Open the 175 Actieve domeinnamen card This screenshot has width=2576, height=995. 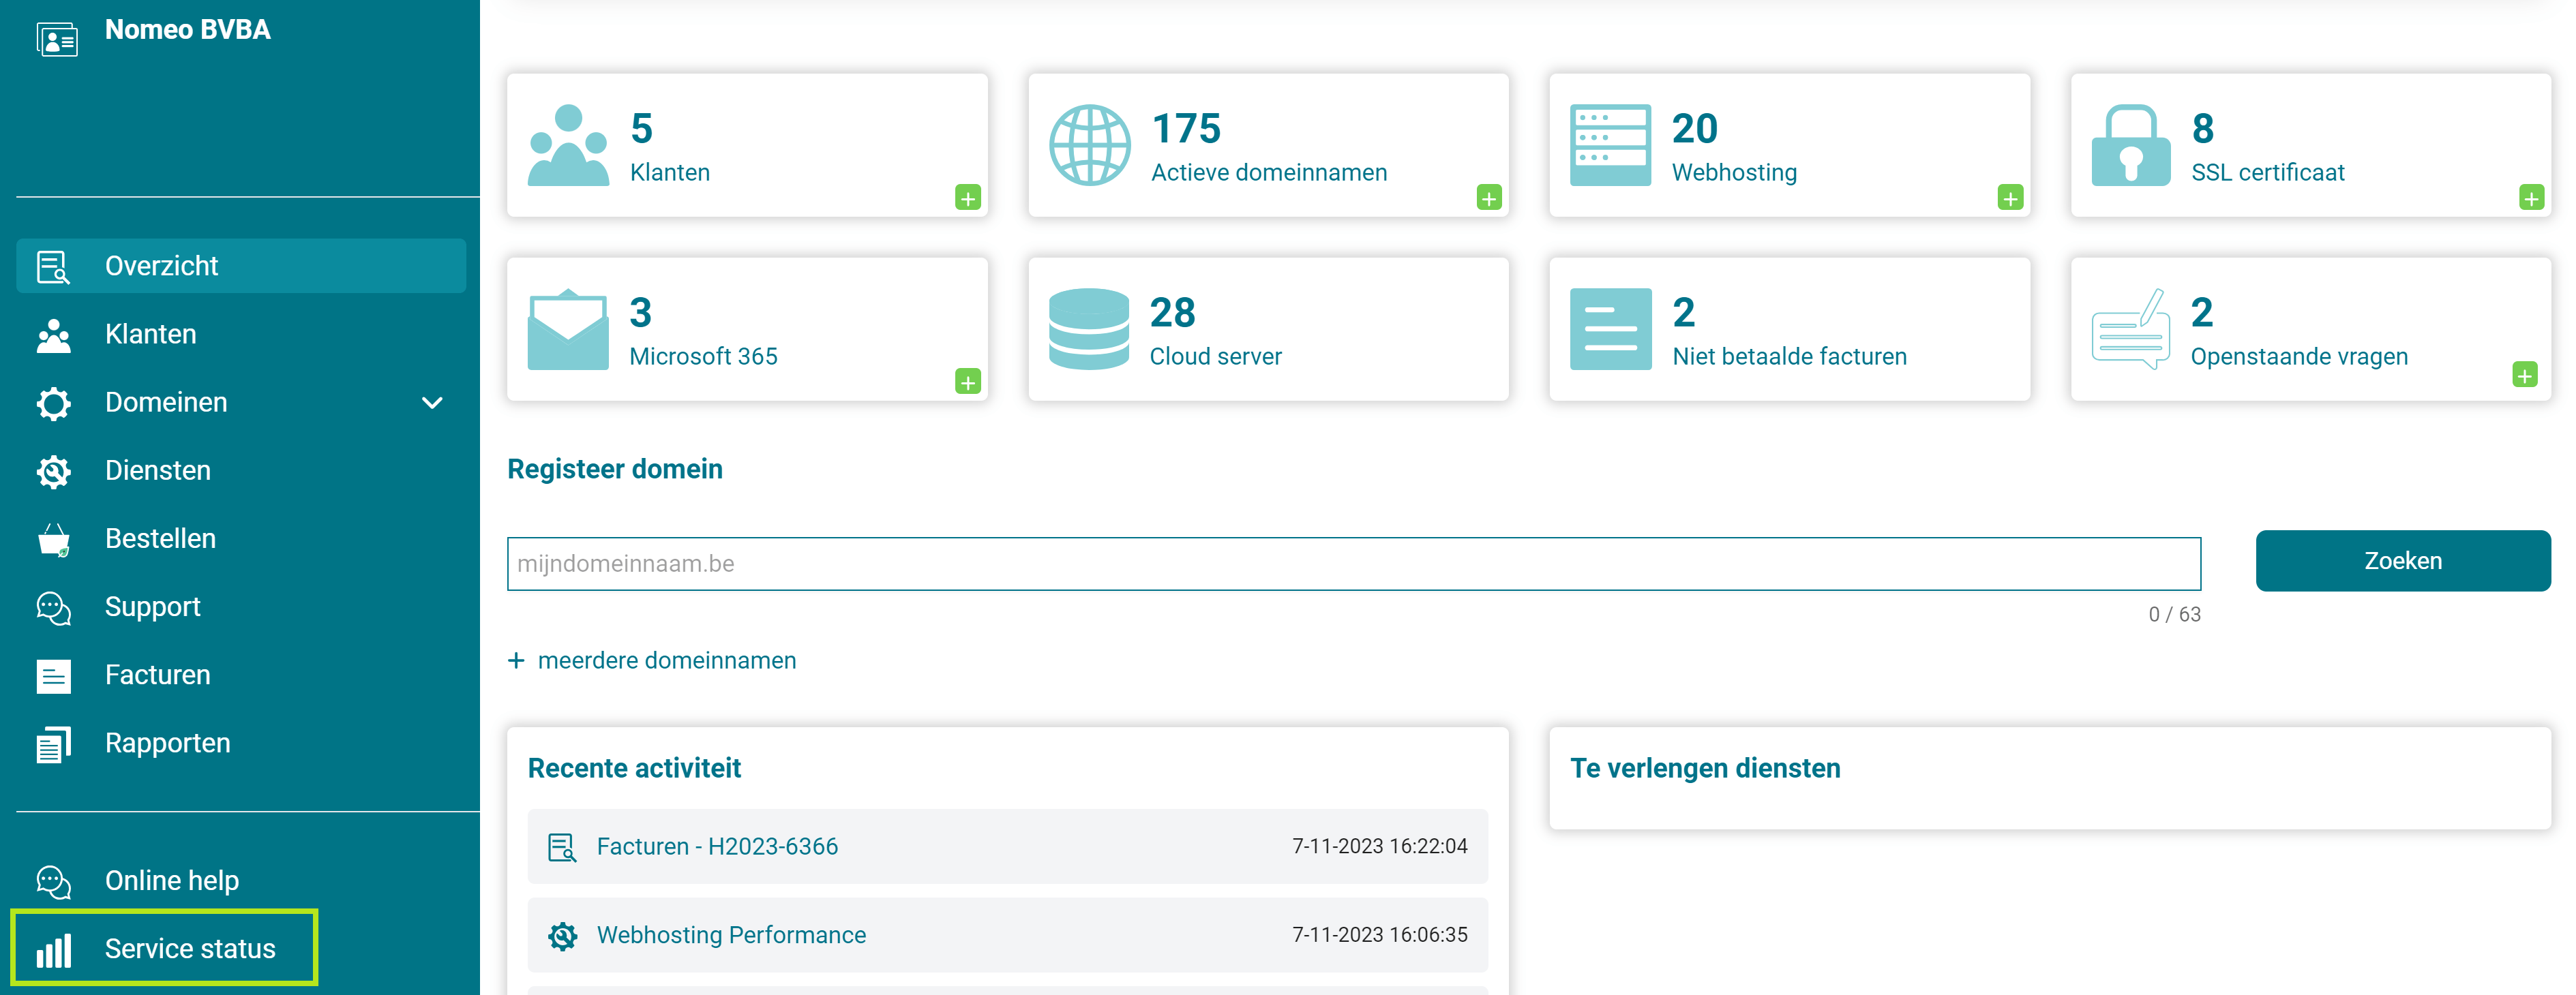(1268, 145)
